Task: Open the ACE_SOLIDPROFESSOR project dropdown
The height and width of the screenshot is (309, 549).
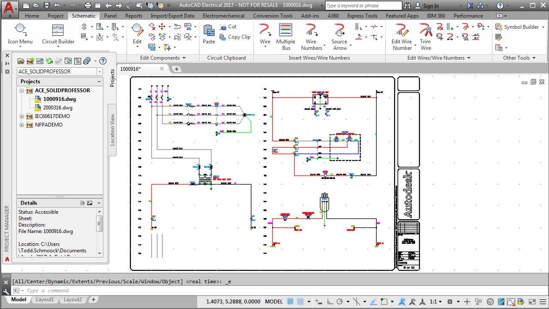Action: click(100, 72)
